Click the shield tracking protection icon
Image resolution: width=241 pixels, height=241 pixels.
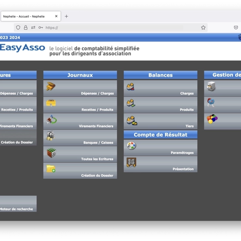18,27
